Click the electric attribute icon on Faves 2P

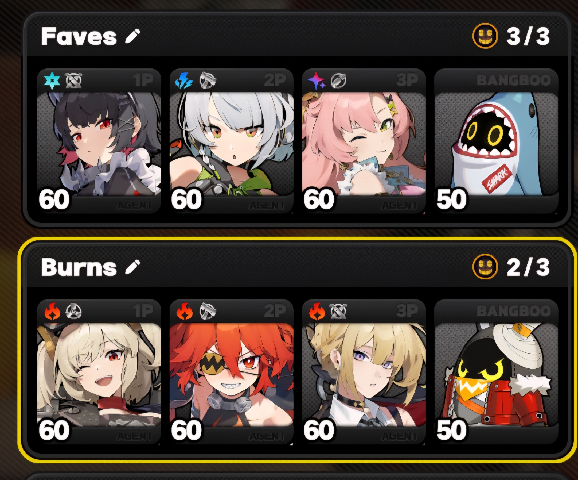[x=184, y=81]
